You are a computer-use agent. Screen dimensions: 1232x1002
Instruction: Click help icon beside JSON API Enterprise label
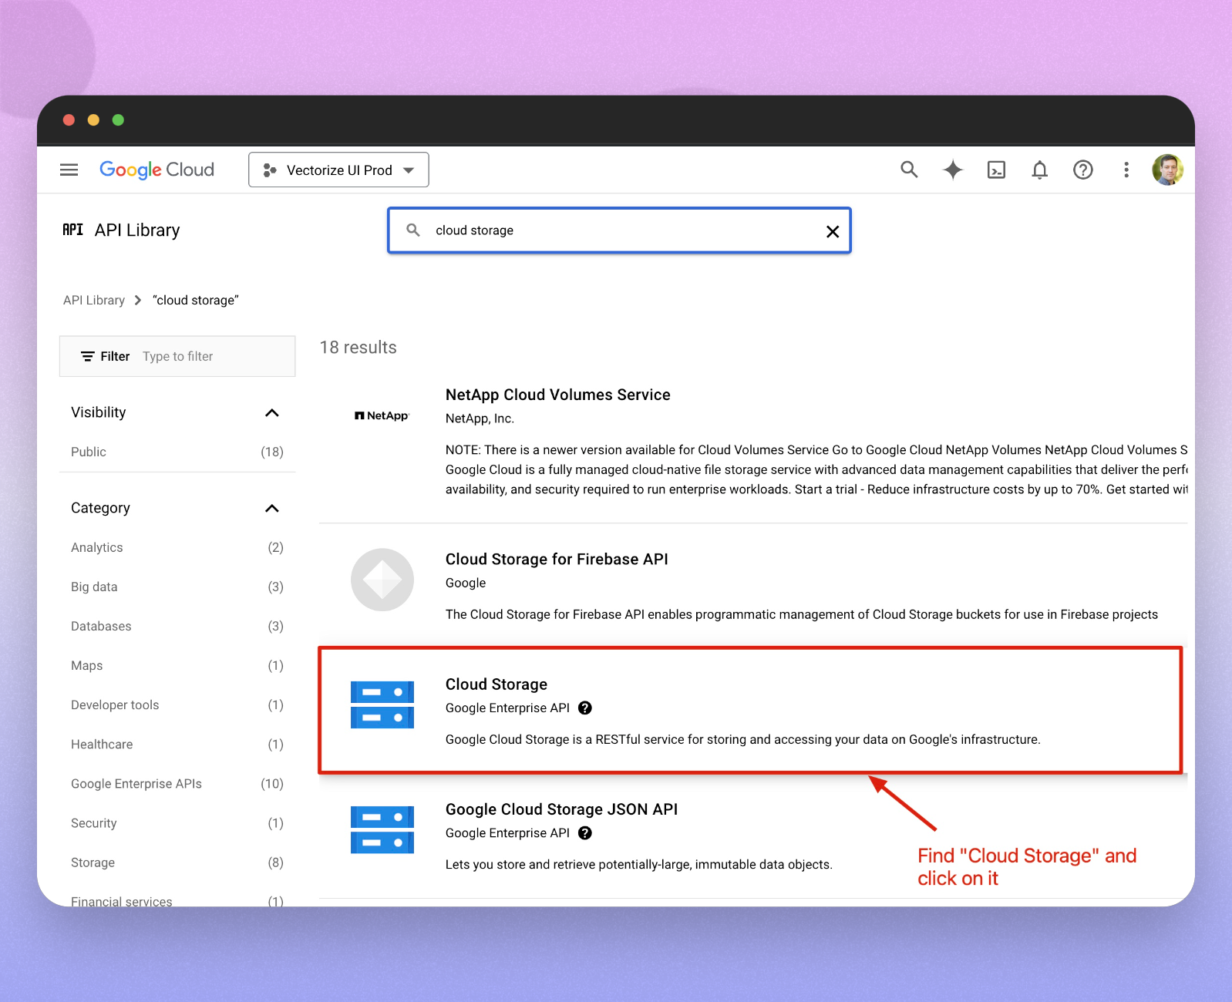585,832
